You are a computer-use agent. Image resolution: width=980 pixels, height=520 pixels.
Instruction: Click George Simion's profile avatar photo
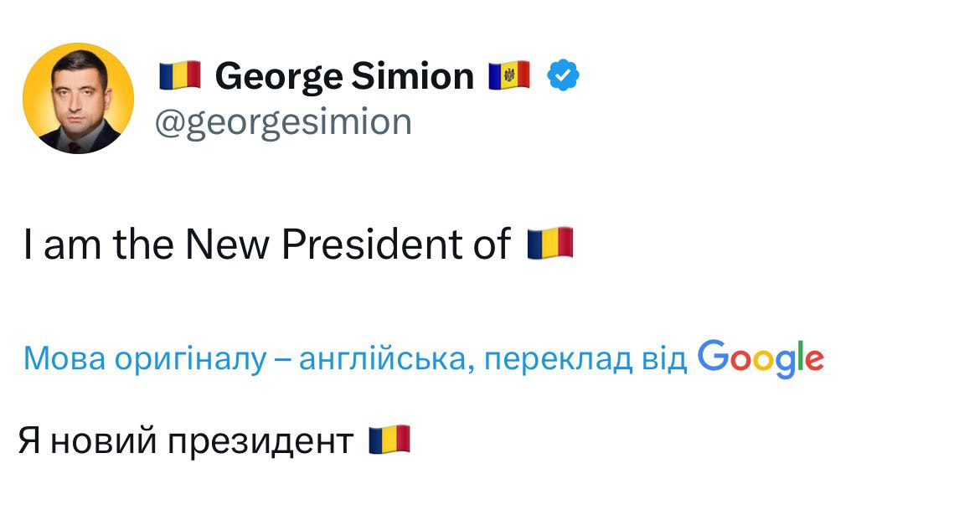pyautogui.click(x=78, y=98)
